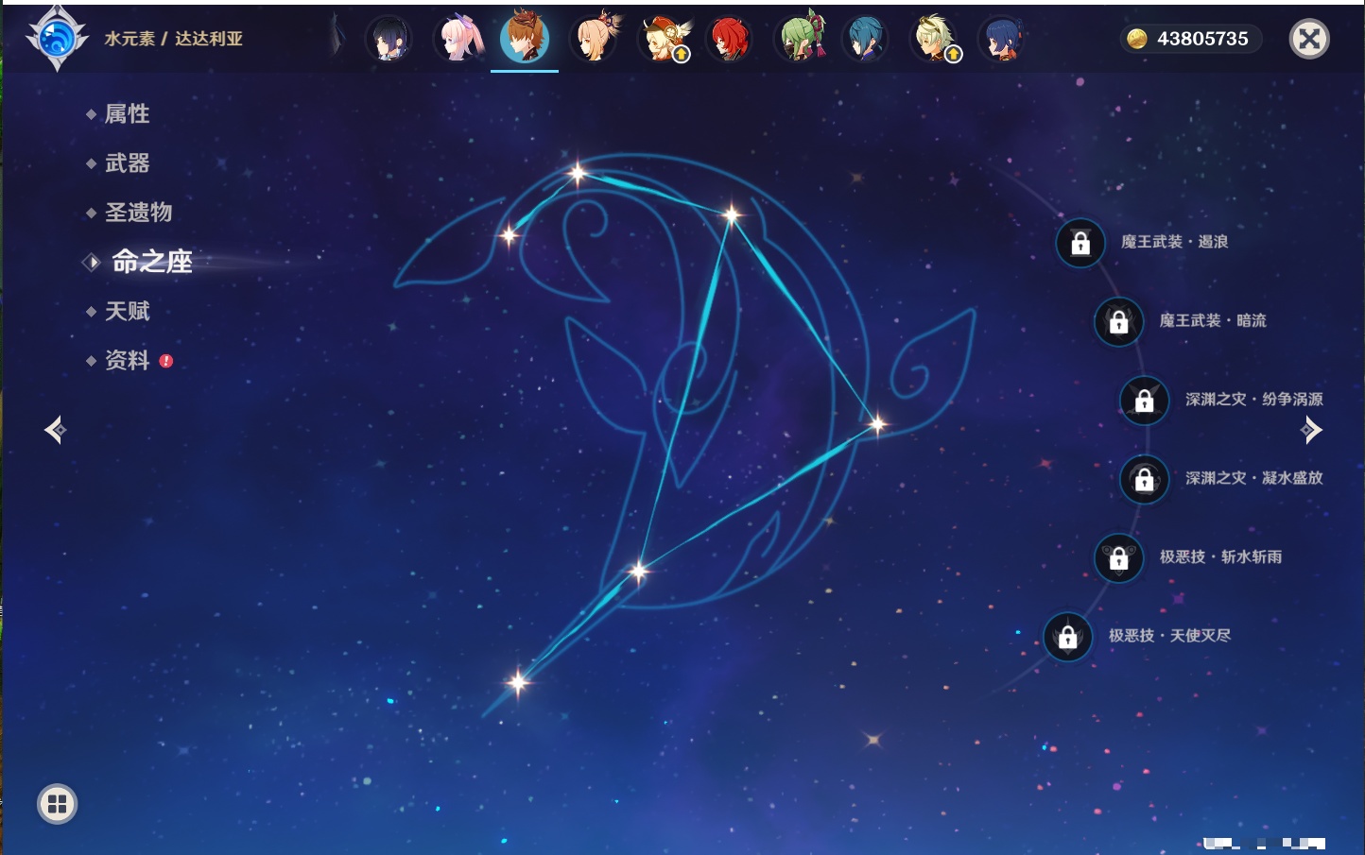Select the green-haired masked character avatar
Screen dimensions: 1365x855
[x=800, y=40]
